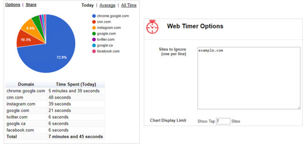Image resolution: width=304 pixels, height=145 pixels.
Task: Switch to the All Time view
Action: click(x=129, y=5)
